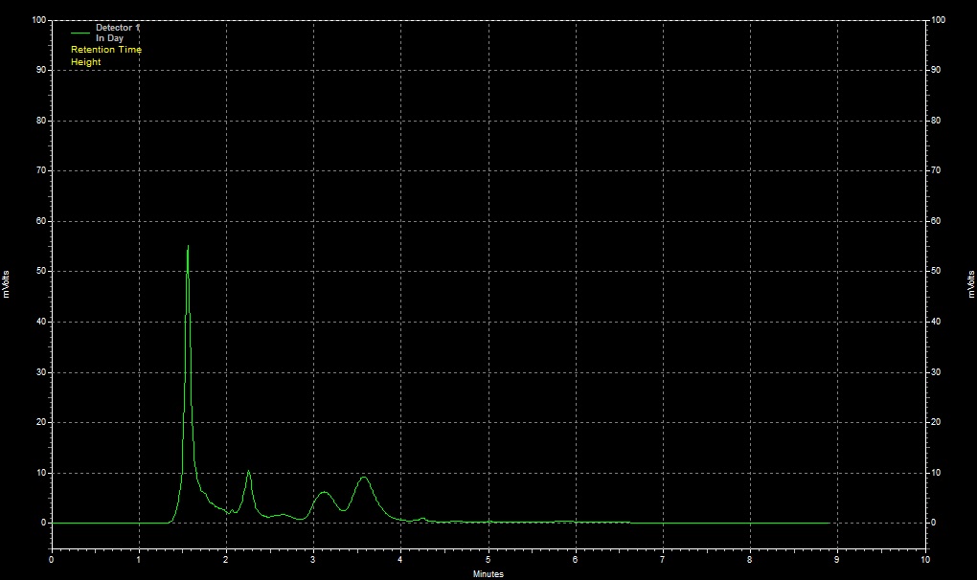977x580 pixels.
Task: Click the left mVolts y-axis title
Action: point(8,284)
